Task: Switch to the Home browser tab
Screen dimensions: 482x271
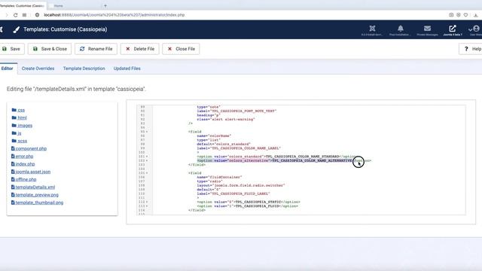Action: (58, 5)
